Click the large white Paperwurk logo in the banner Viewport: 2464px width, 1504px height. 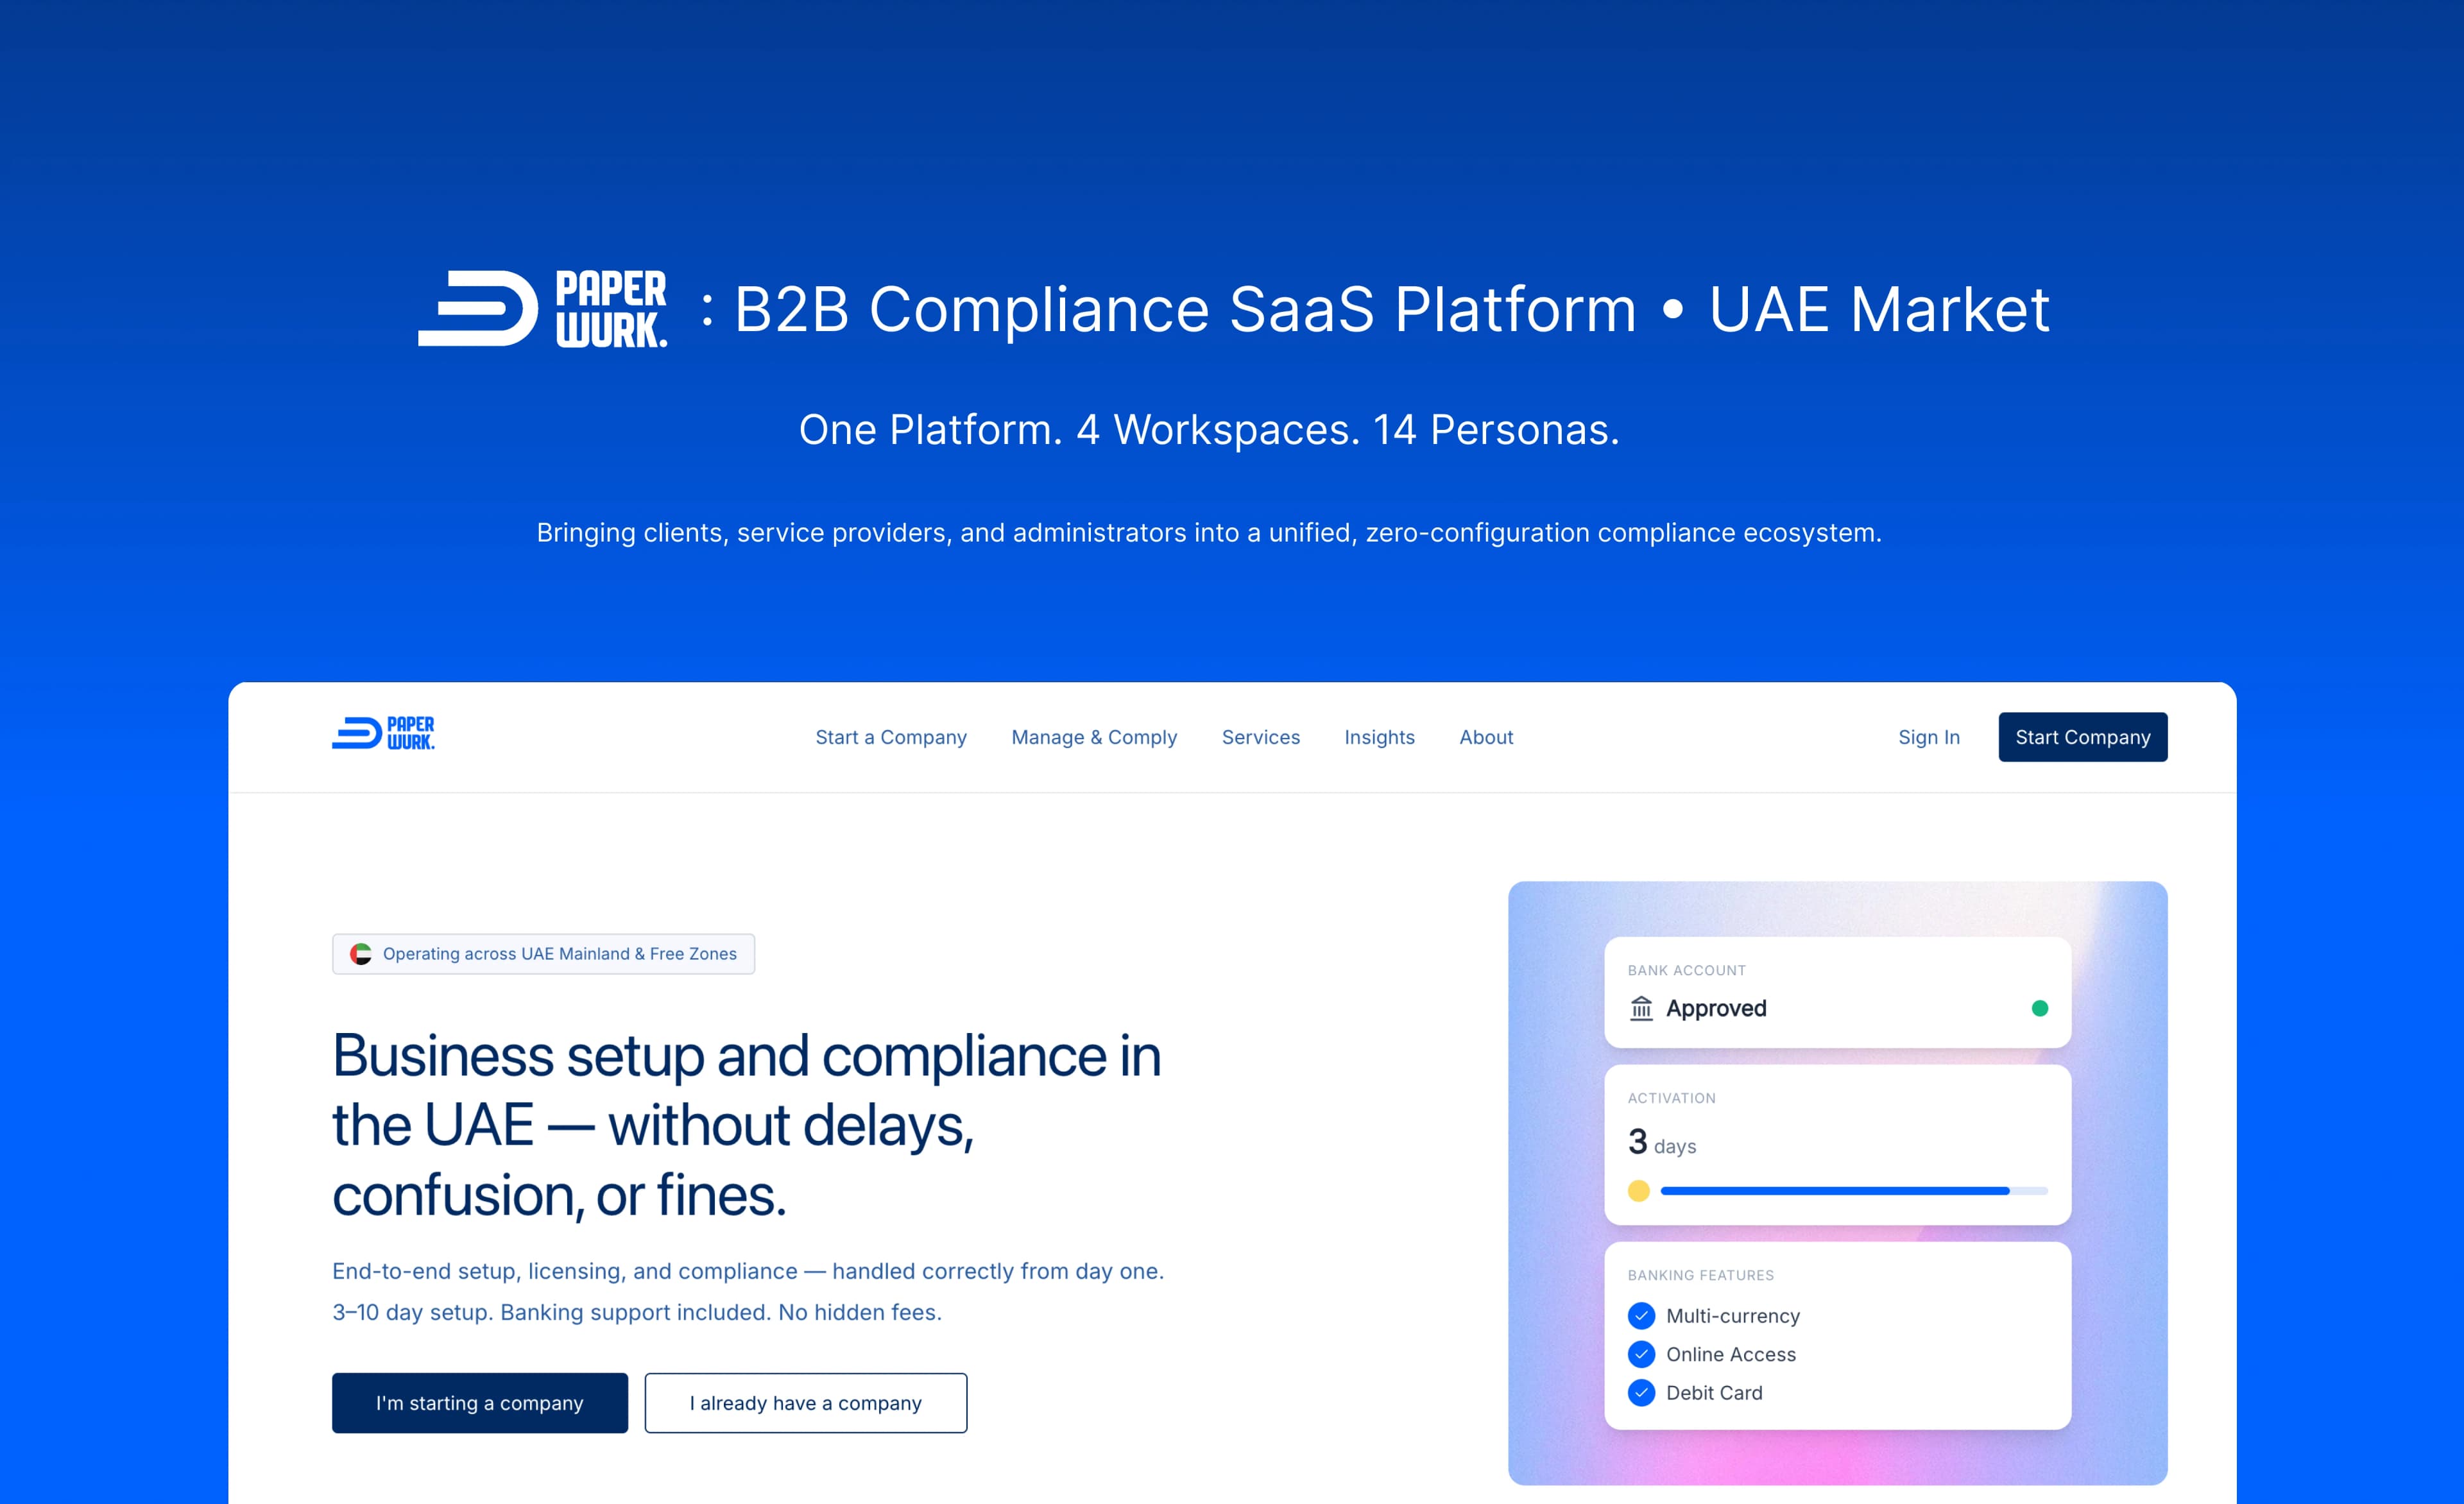[542, 309]
